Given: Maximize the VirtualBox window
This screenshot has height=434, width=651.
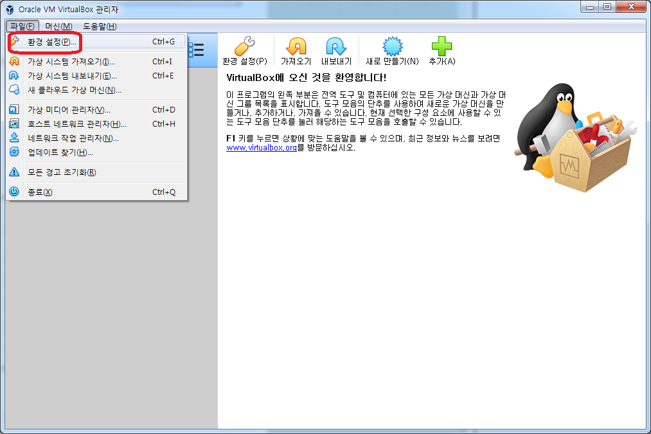Looking at the screenshot, I should 607,6.
